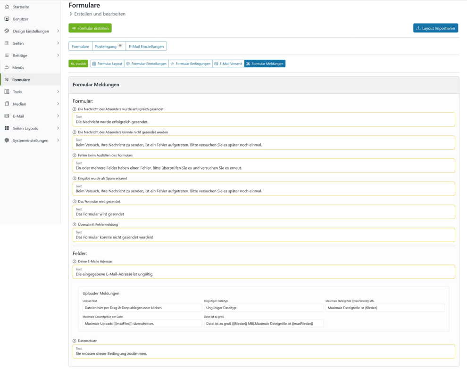The width and height of the screenshot is (467, 377).
Task: Click info icon beside 'Eingabe wurde als Spam erkannt'
Action: click(75, 178)
